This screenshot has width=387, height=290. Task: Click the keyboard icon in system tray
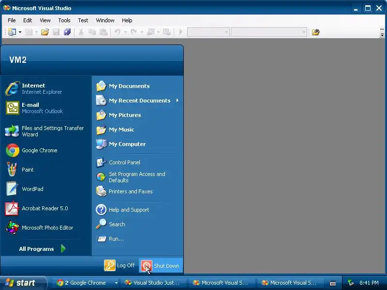click(x=333, y=283)
